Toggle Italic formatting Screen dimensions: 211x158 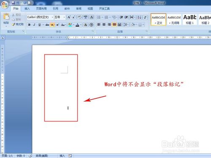click(34, 25)
